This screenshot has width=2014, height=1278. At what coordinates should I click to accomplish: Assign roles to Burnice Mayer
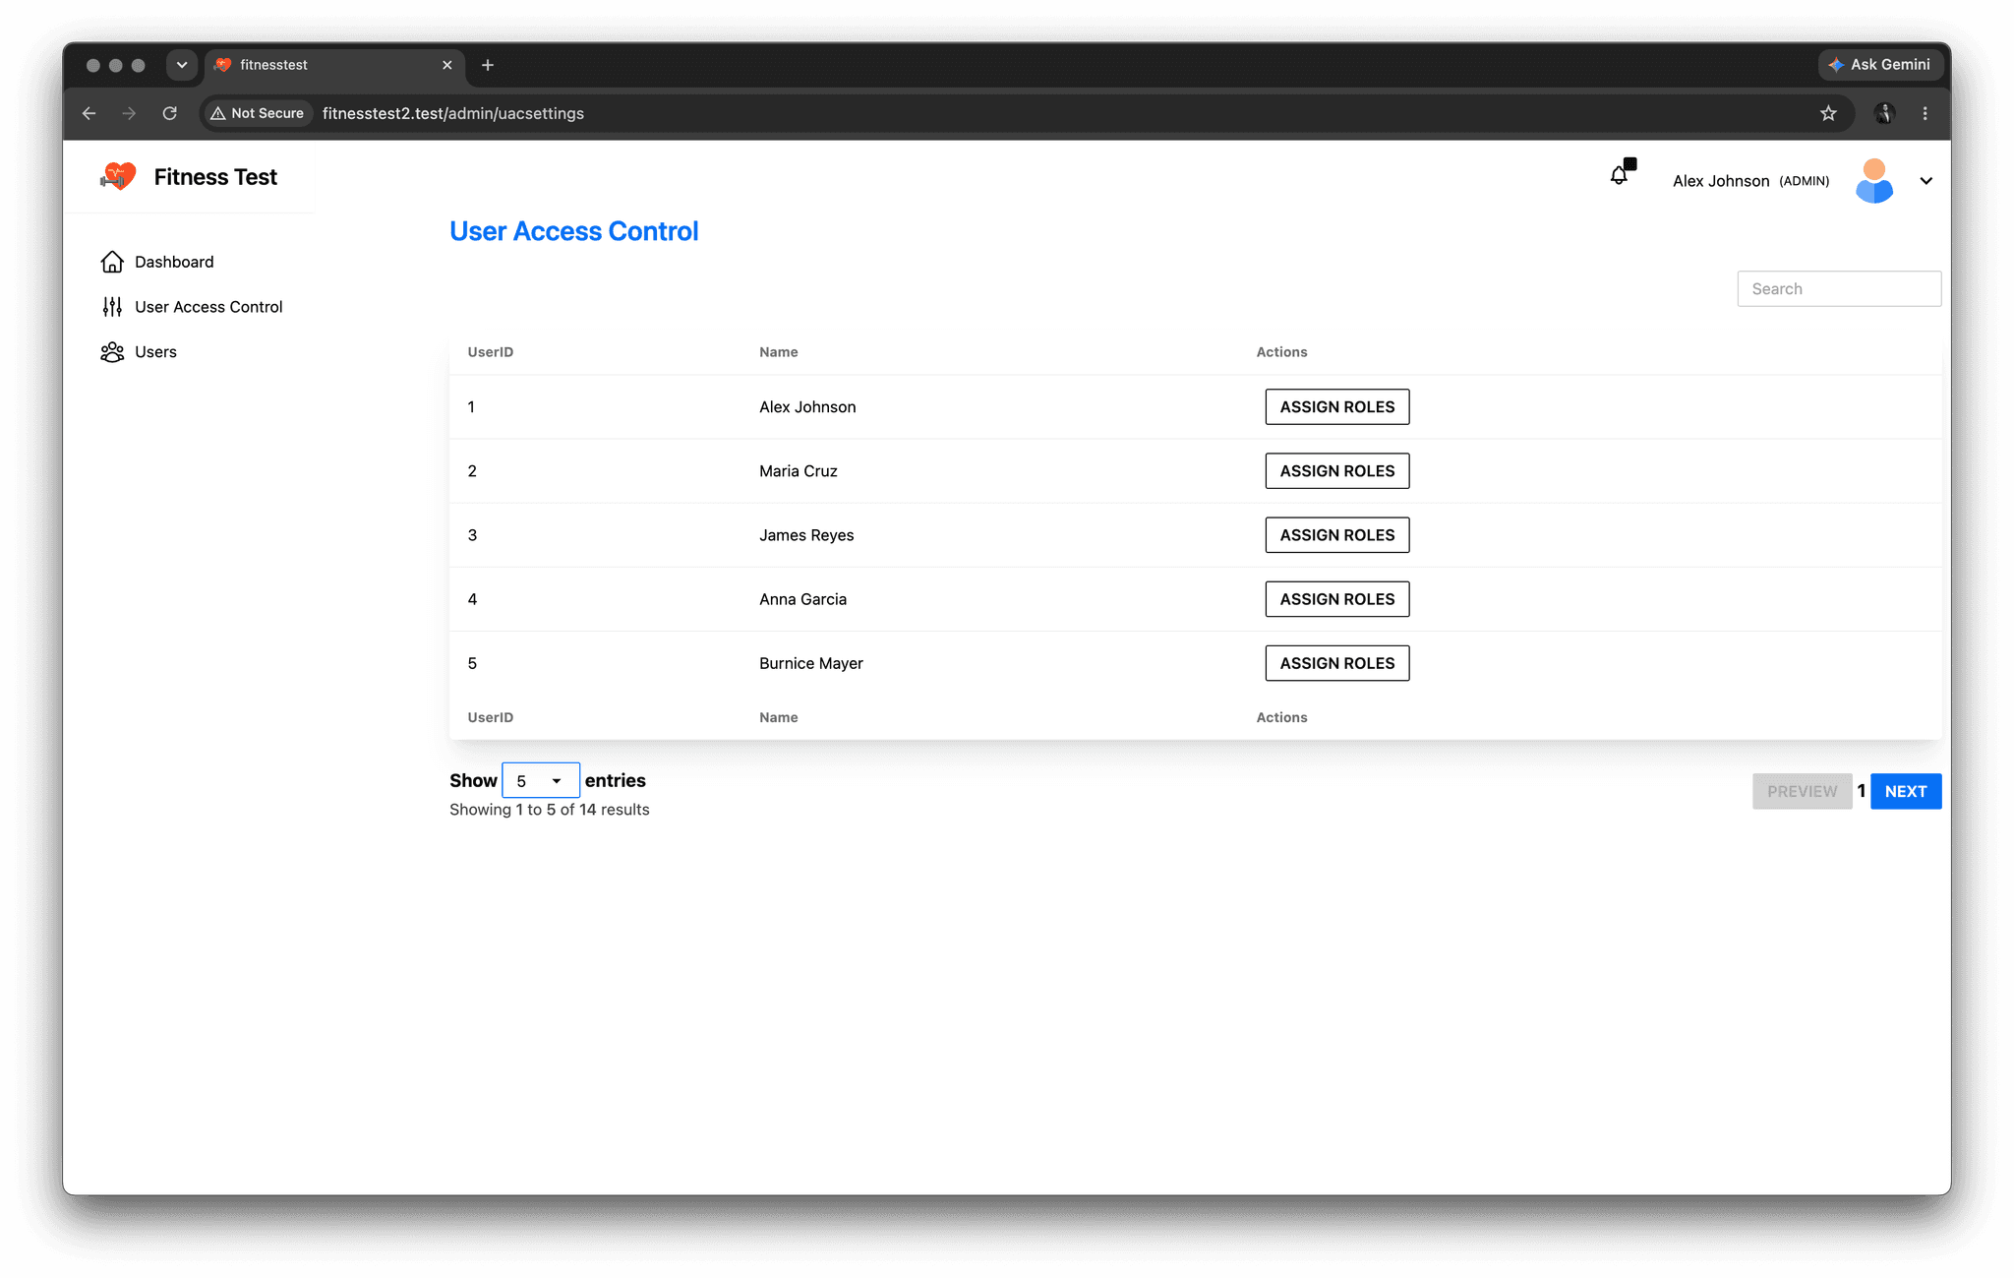point(1336,663)
